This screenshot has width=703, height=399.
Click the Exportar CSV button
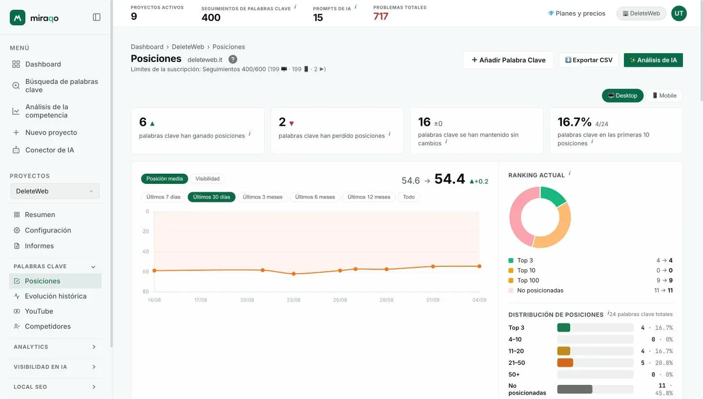tap(589, 60)
